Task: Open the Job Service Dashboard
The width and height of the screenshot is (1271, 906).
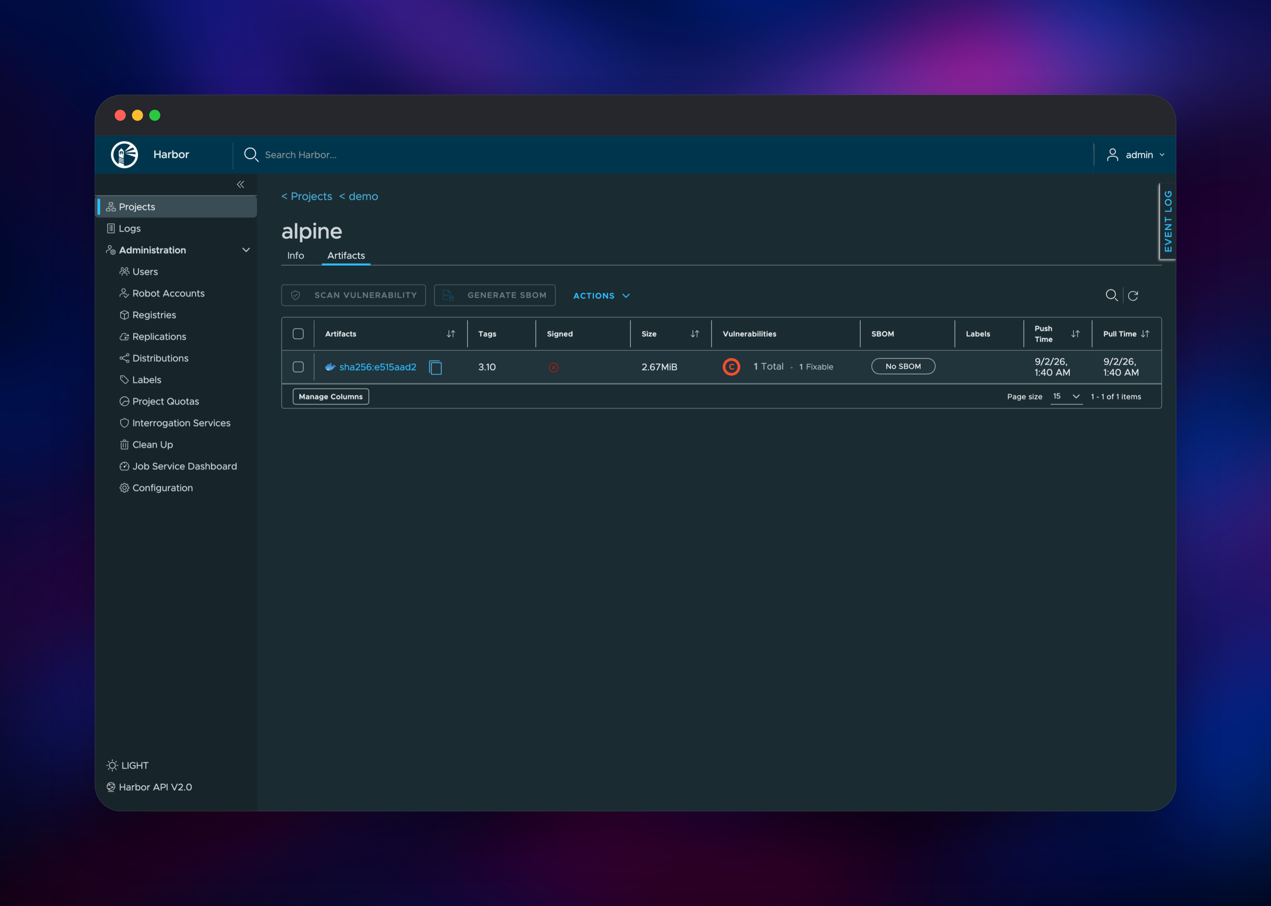Action: 185,466
